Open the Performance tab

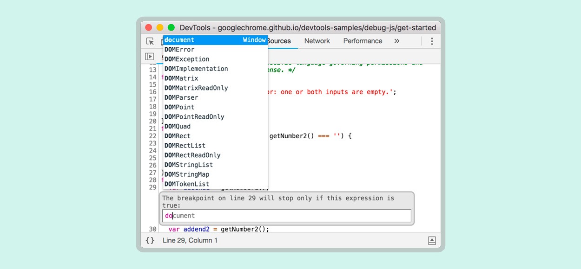point(363,41)
